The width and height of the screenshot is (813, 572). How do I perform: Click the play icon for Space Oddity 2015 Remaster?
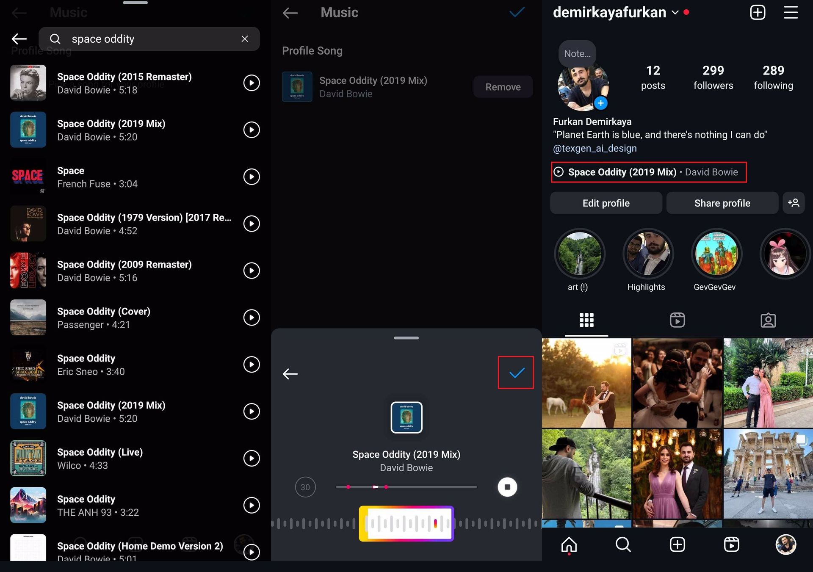pos(251,83)
